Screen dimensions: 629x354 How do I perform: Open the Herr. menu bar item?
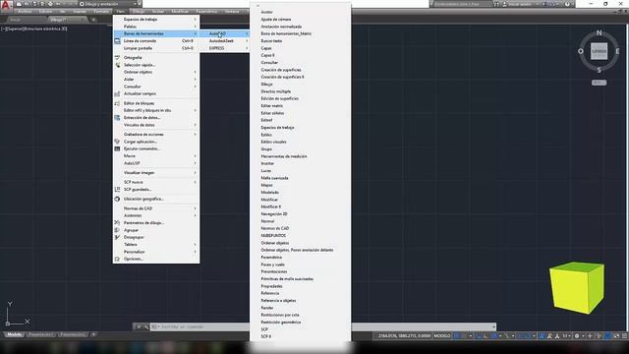pos(120,12)
